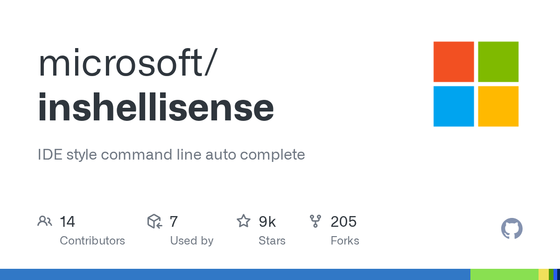Screen dimensions: 560x280
Task: Click the 14 contributors count
Action: [x=67, y=222]
